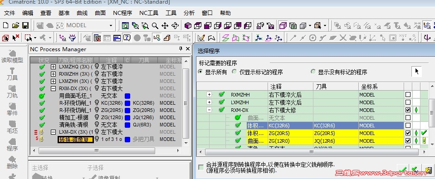Click the shaded pink cube render icon
Screen dimensions: 435x179
pyautogui.click(x=283, y=26)
